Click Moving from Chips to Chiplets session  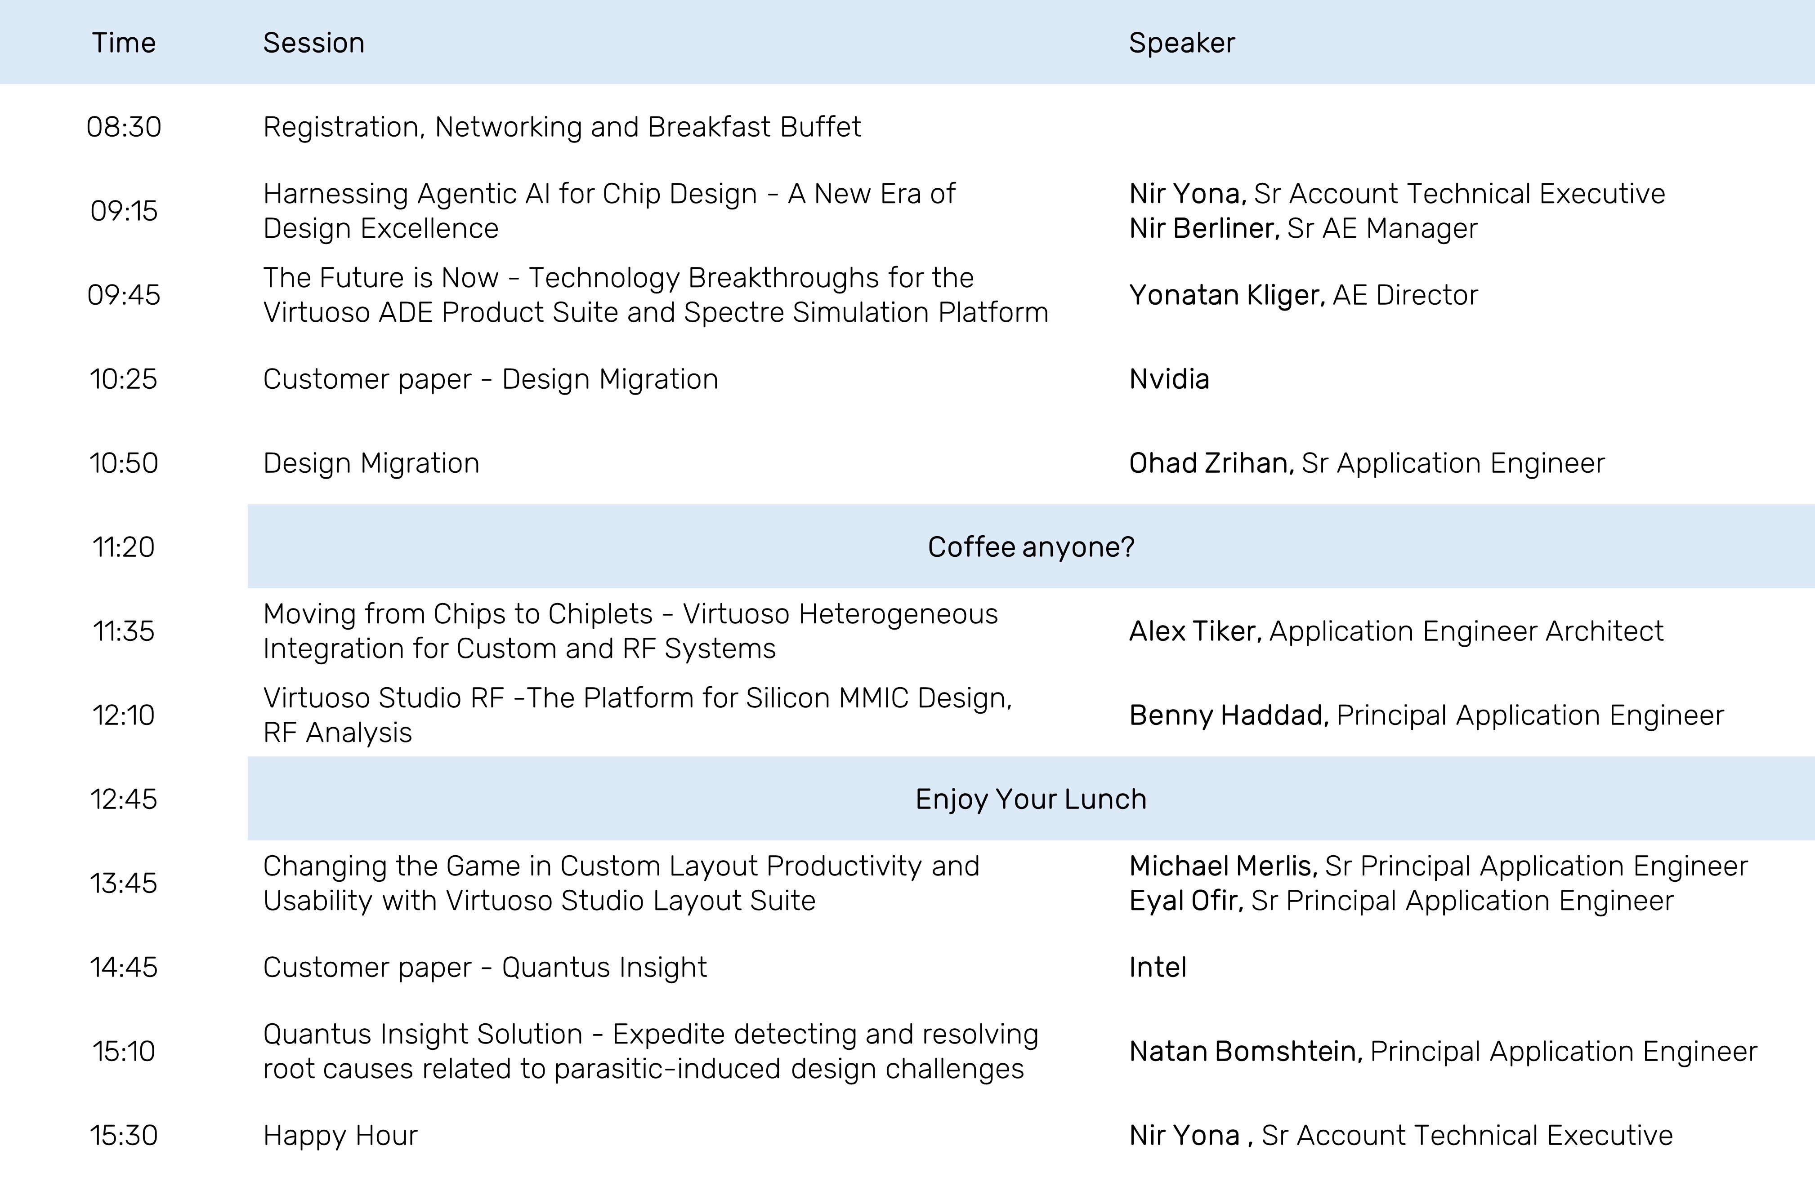[630, 631]
